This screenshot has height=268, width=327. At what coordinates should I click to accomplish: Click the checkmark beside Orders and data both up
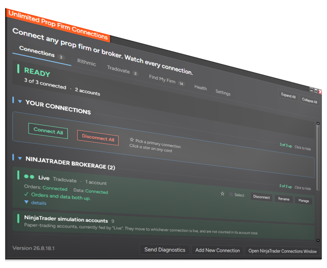(26, 194)
